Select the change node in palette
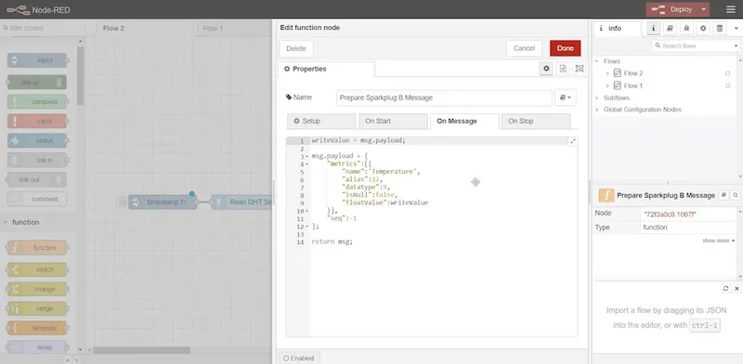The width and height of the screenshot is (743, 364). (x=37, y=289)
